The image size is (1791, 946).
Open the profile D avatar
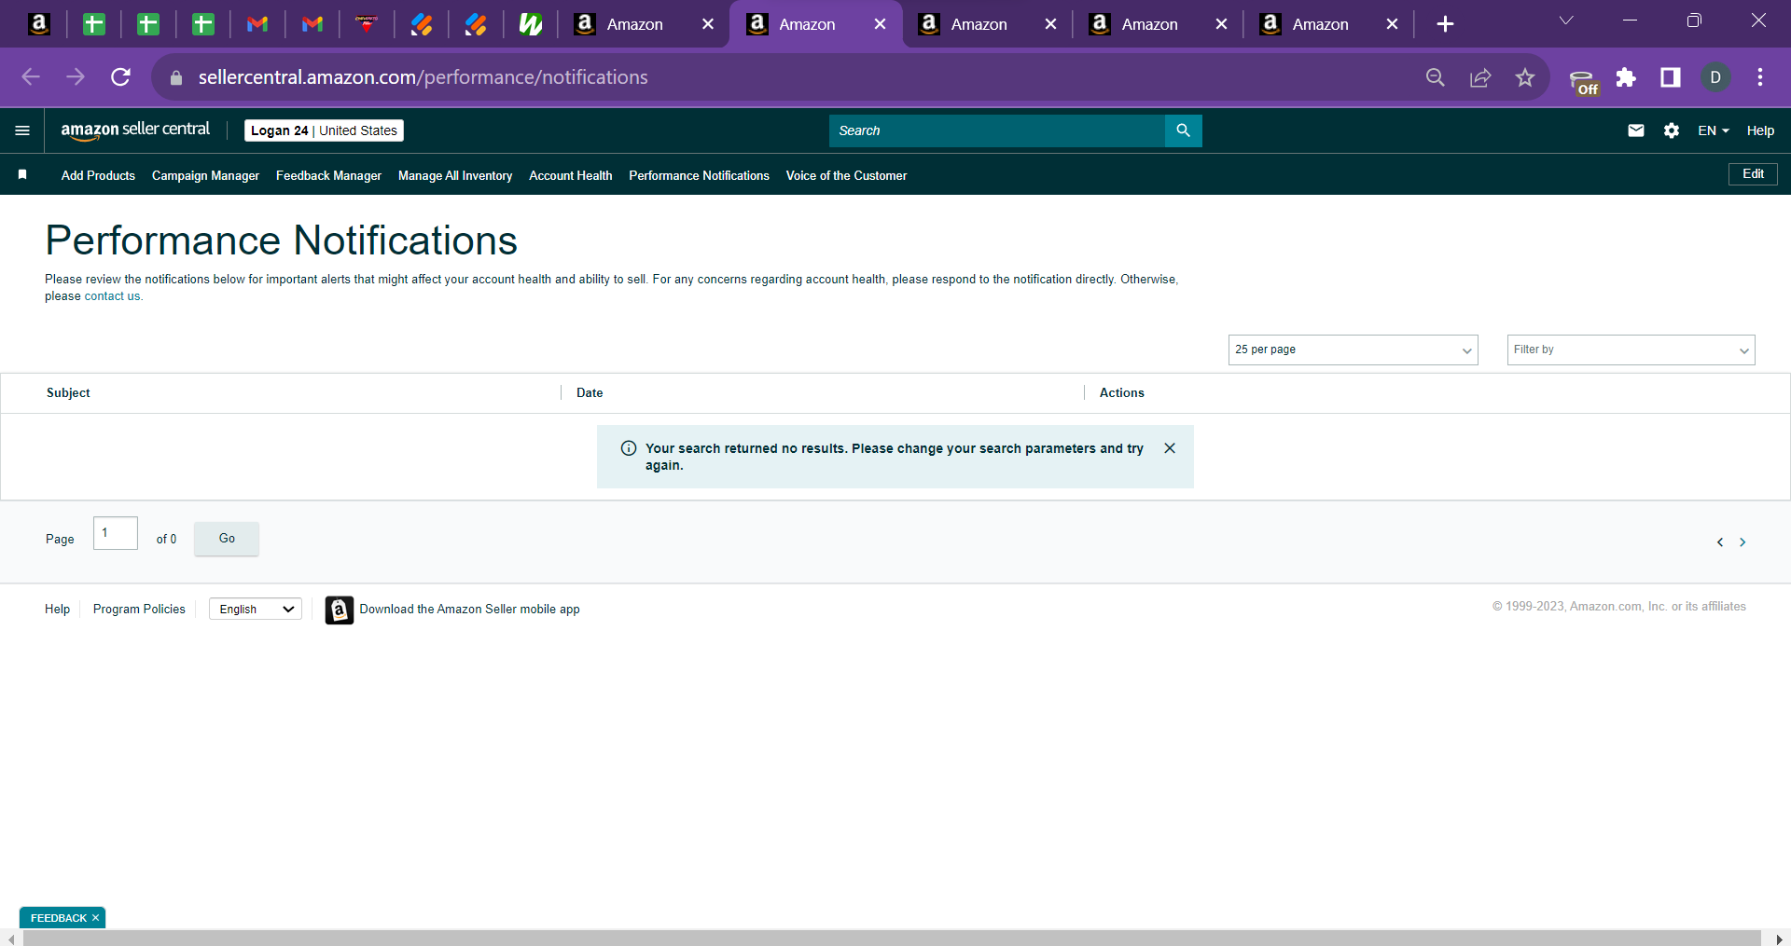pyautogui.click(x=1715, y=77)
